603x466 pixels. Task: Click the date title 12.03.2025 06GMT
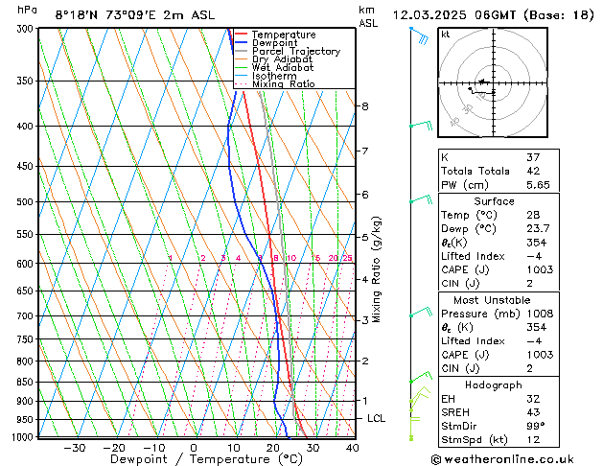click(x=491, y=14)
